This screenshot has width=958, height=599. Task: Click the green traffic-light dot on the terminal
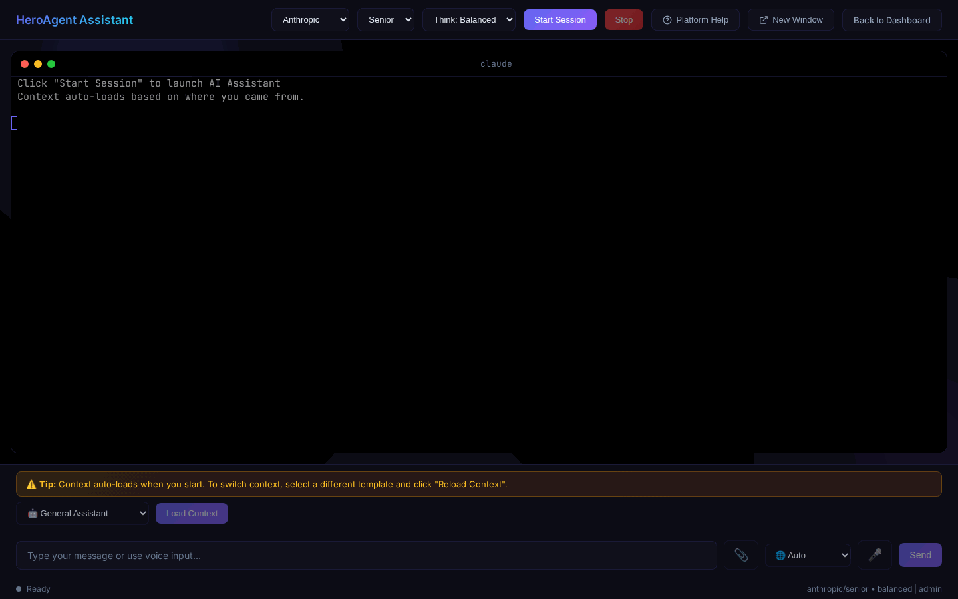pos(51,64)
